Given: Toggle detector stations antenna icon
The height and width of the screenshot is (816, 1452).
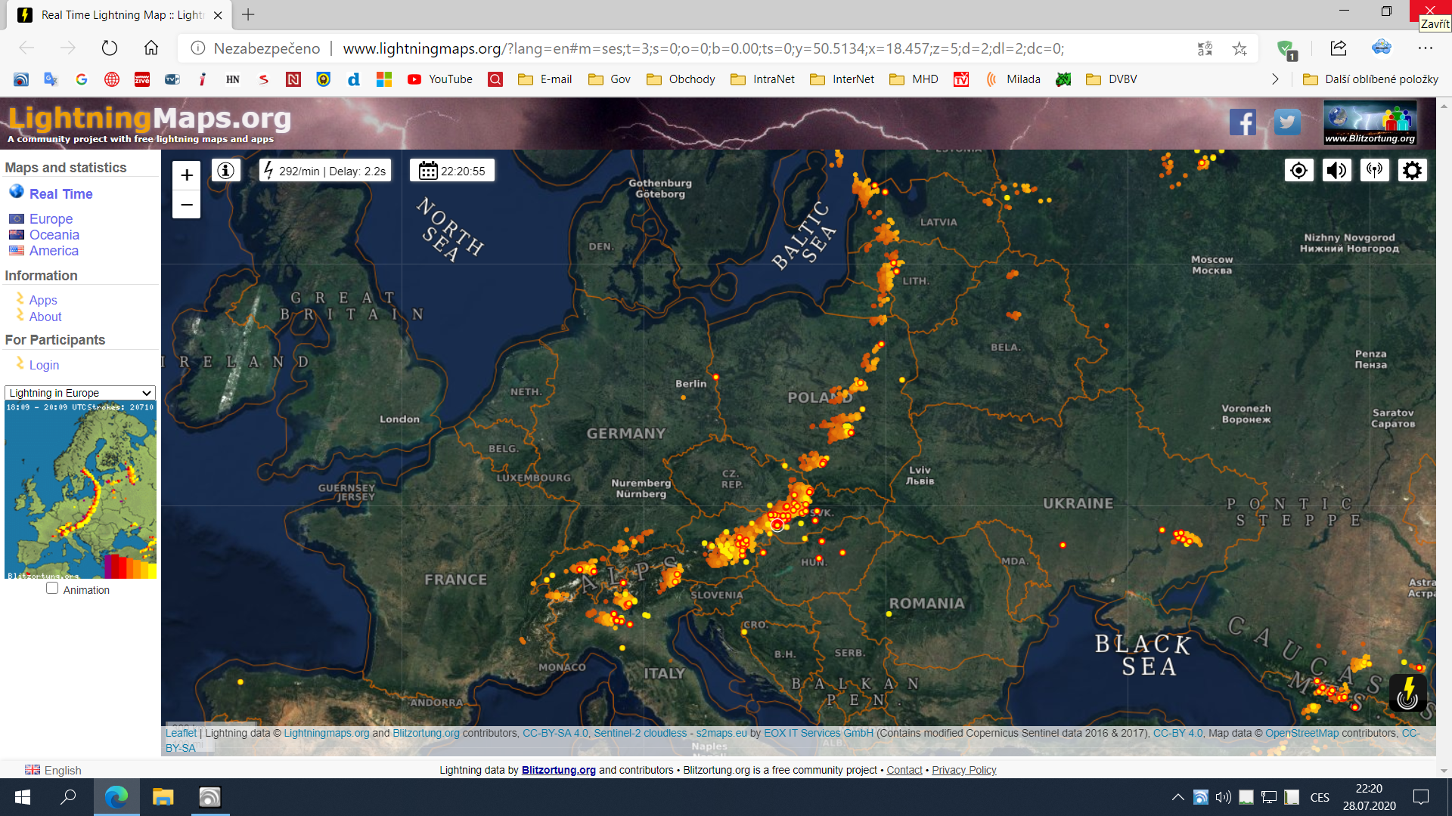Looking at the screenshot, I should click(x=1374, y=170).
